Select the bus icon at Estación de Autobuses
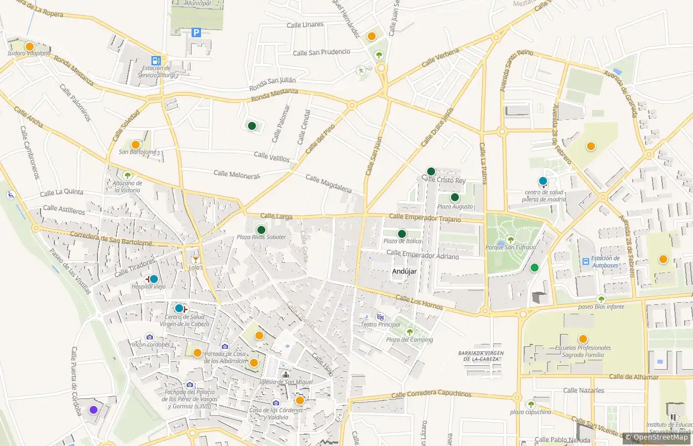 [586, 261]
